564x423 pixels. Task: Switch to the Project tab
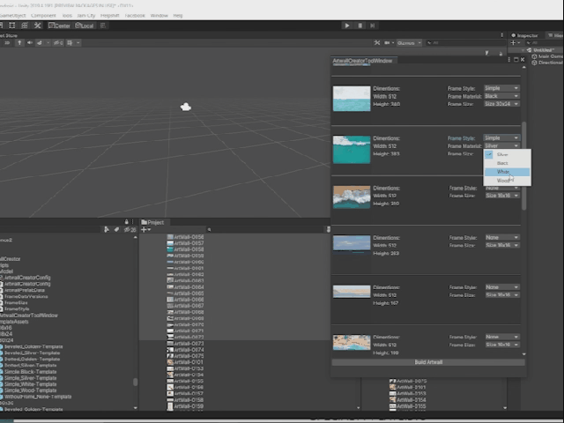tap(152, 222)
